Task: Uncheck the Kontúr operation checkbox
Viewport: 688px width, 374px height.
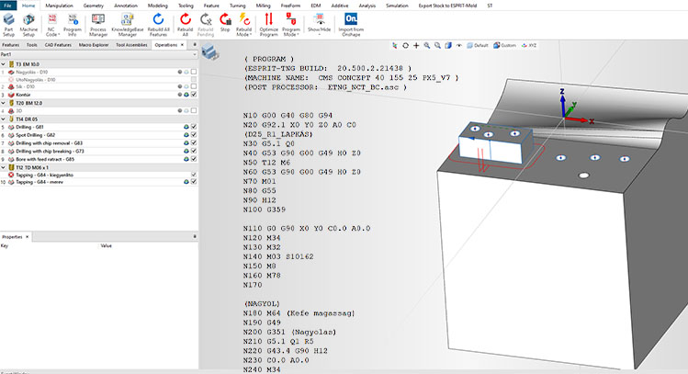Action: point(194,95)
